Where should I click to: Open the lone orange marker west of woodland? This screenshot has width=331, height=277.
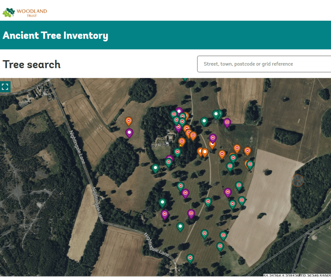coord(128,121)
